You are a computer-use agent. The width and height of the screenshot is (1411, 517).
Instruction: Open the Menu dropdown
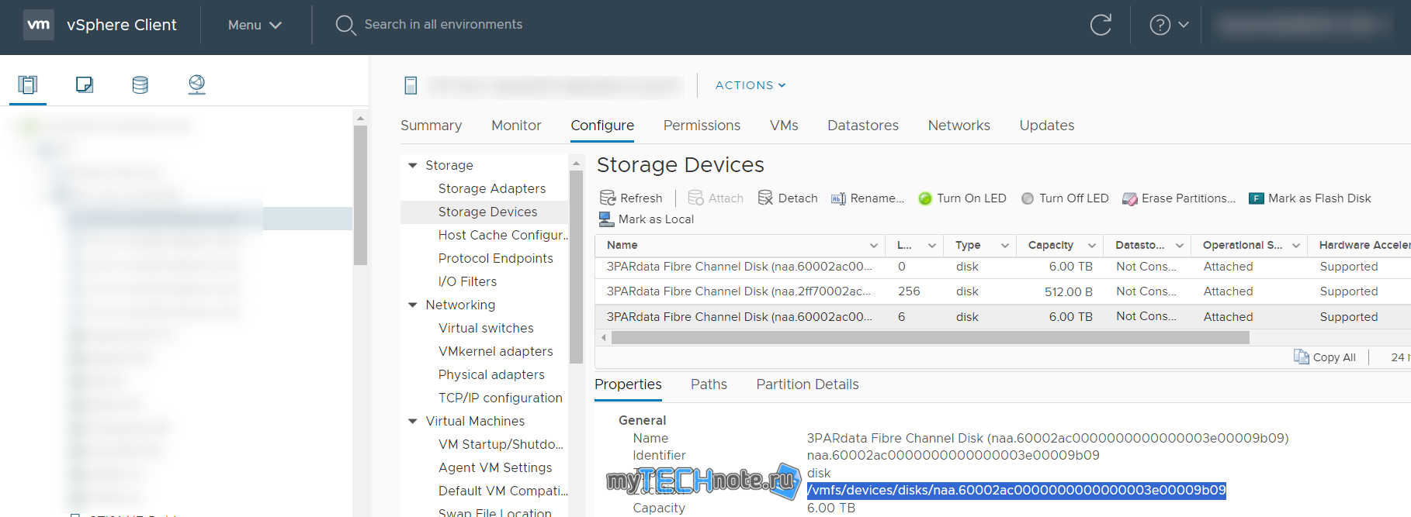coord(255,25)
